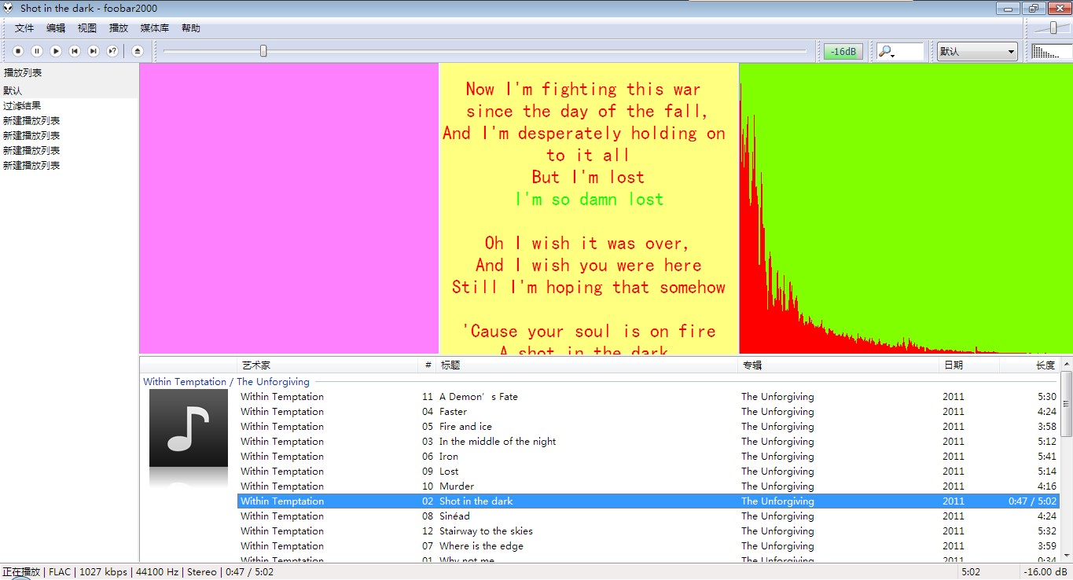This screenshot has width=1073, height=580.
Task: Sort by the 艺术家 column header
Action: pyautogui.click(x=328, y=365)
